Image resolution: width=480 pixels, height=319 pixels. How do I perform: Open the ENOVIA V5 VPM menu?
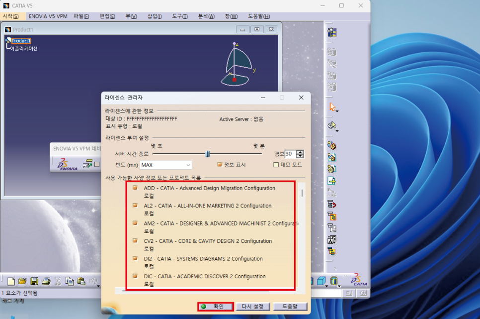(x=48, y=16)
